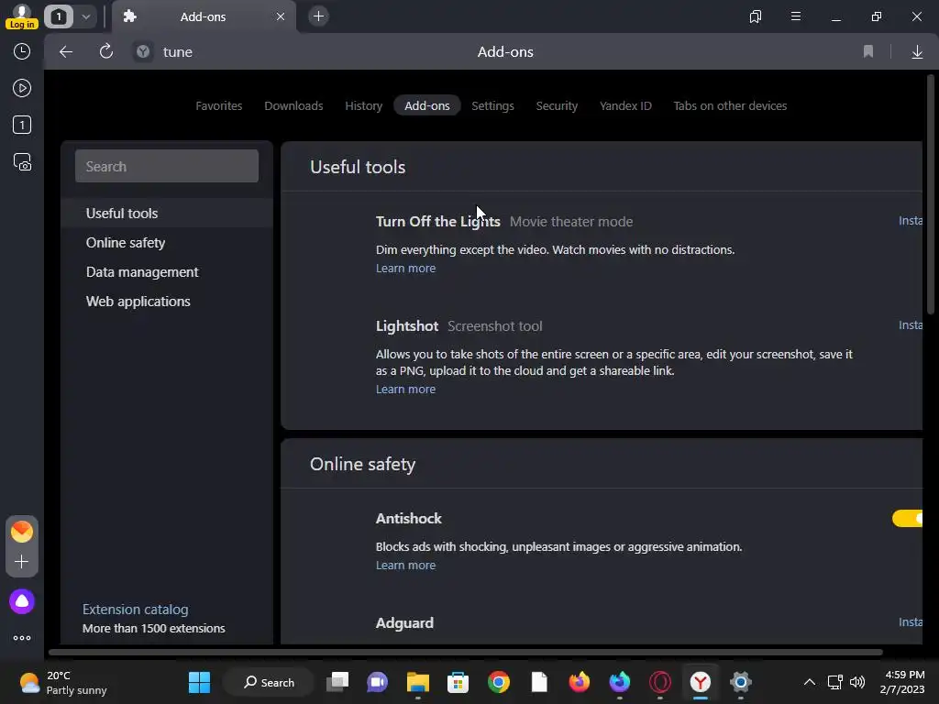Bookmark this page with the ribbon icon
Viewport: 939px width, 704px height.
(x=867, y=52)
